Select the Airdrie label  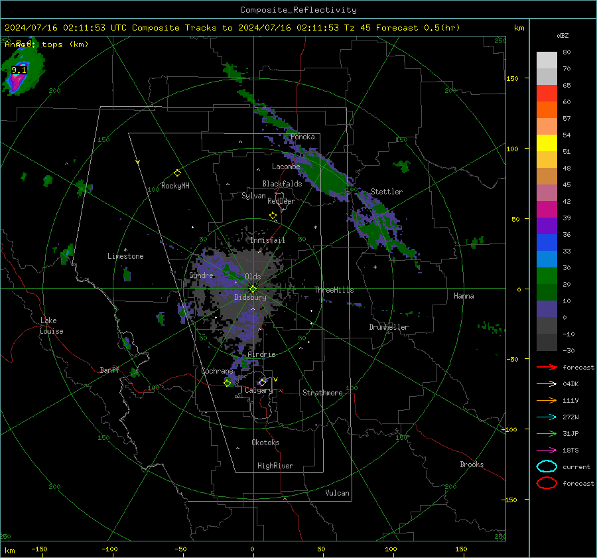coord(261,354)
